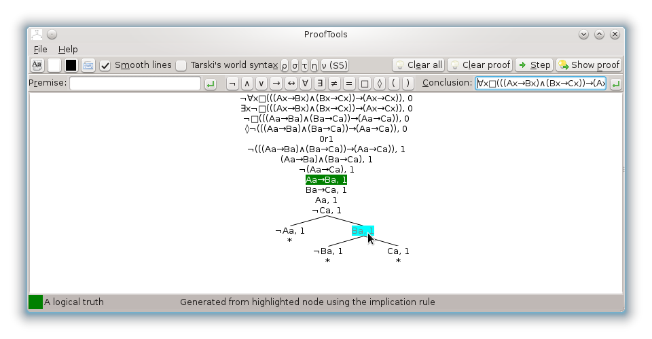The height and width of the screenshot is (339, 652).
Task: Select the ¬Ca, 1 node
Action: pos(327,210)
